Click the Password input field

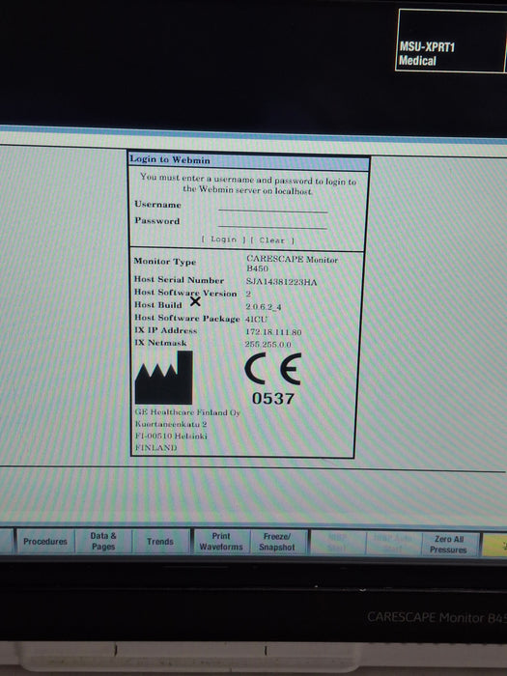[272, 222]
